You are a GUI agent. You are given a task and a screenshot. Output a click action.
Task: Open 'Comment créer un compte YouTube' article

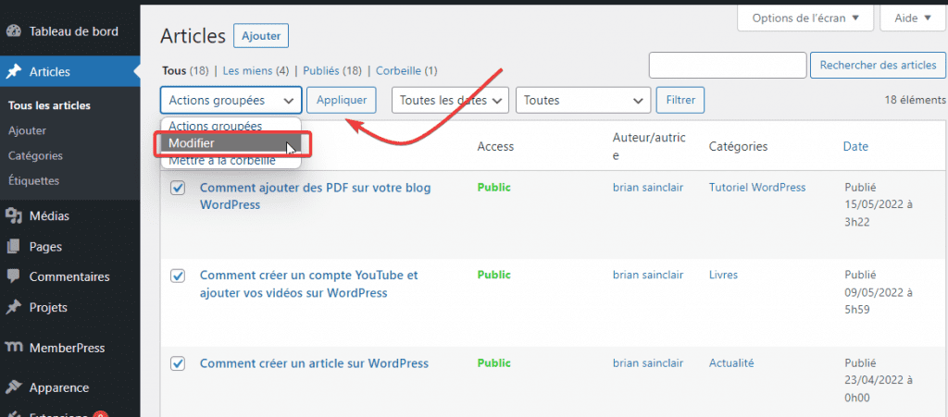(x=308, y=284)
